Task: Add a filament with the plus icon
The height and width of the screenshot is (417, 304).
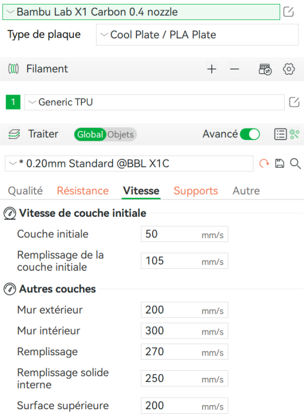Action: coord(212,69)
